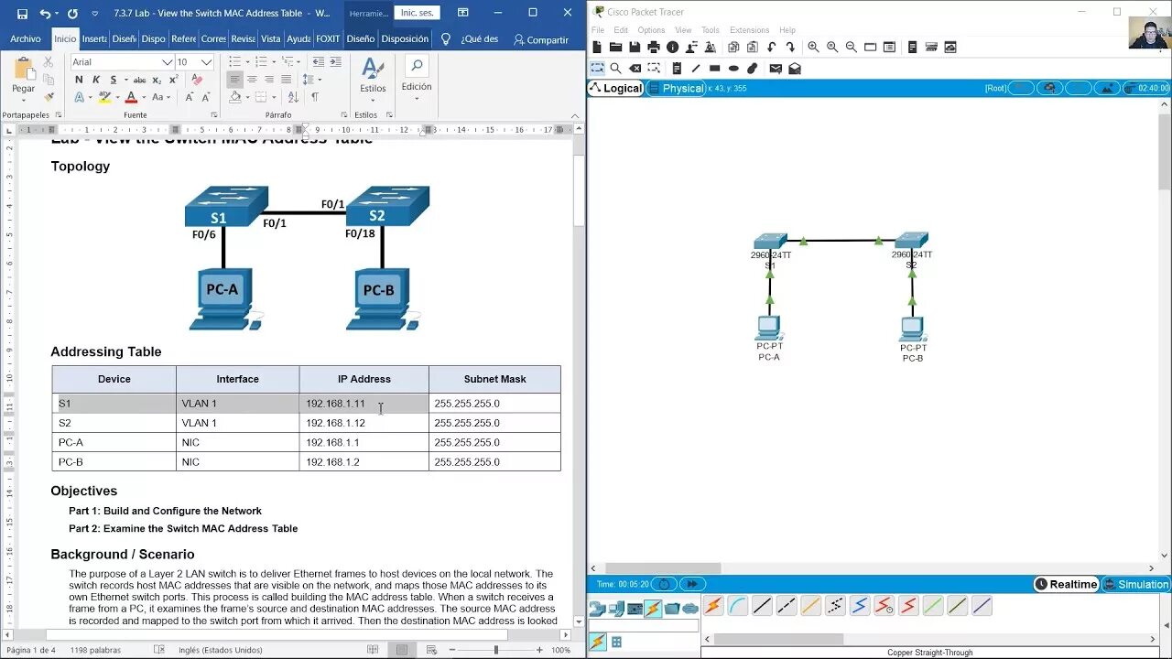1172x659 pixels.
Task: Collapse the Word ribbon with the chevron
Action: pyautogui.click(x=574, y=115)
